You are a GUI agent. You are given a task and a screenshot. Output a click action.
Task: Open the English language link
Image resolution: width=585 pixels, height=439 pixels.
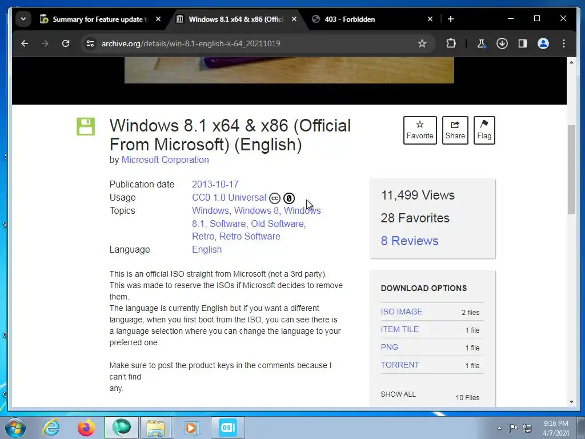(207, 249)
